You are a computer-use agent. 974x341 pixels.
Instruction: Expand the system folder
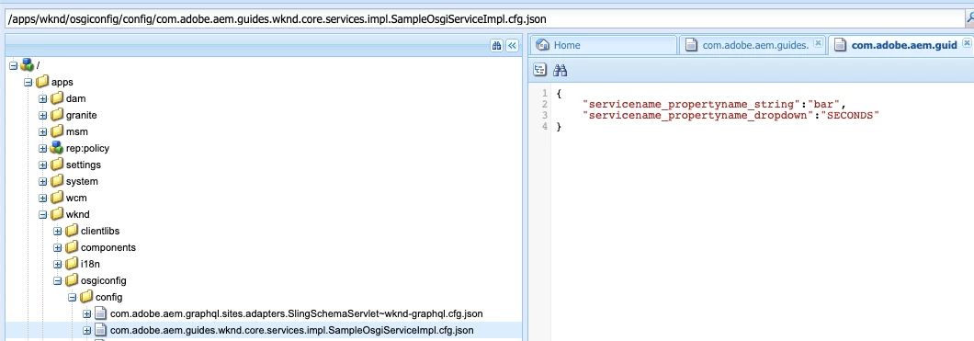click(42, 181)
